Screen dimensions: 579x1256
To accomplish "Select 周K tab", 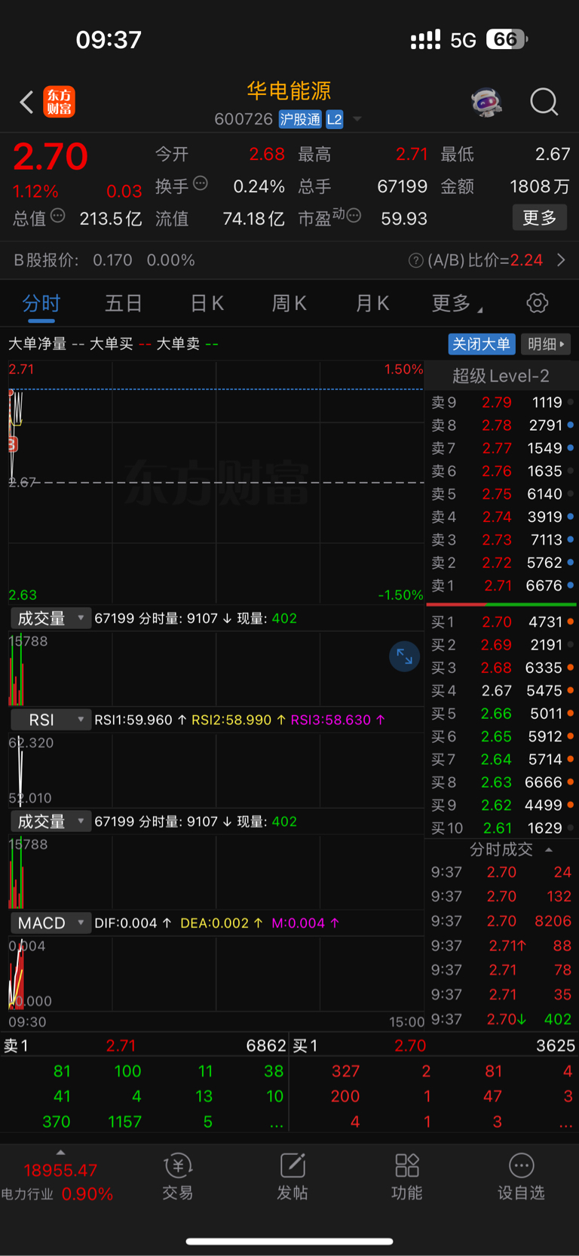I will tap(289, 303).
